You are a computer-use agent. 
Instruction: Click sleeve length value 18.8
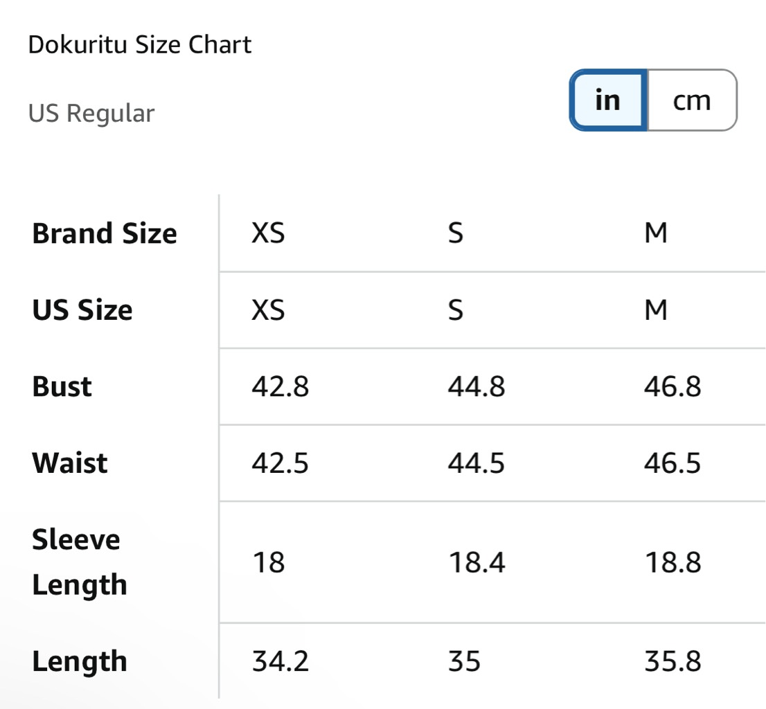point(673,562)
